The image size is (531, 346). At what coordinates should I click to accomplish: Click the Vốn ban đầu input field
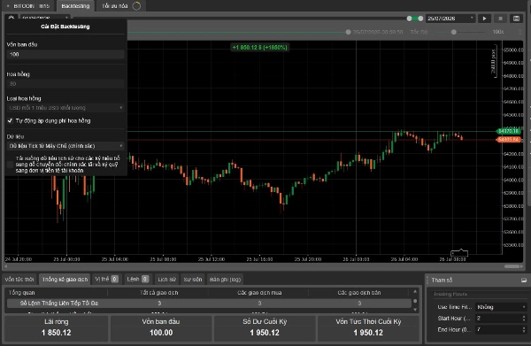(65, 54)
